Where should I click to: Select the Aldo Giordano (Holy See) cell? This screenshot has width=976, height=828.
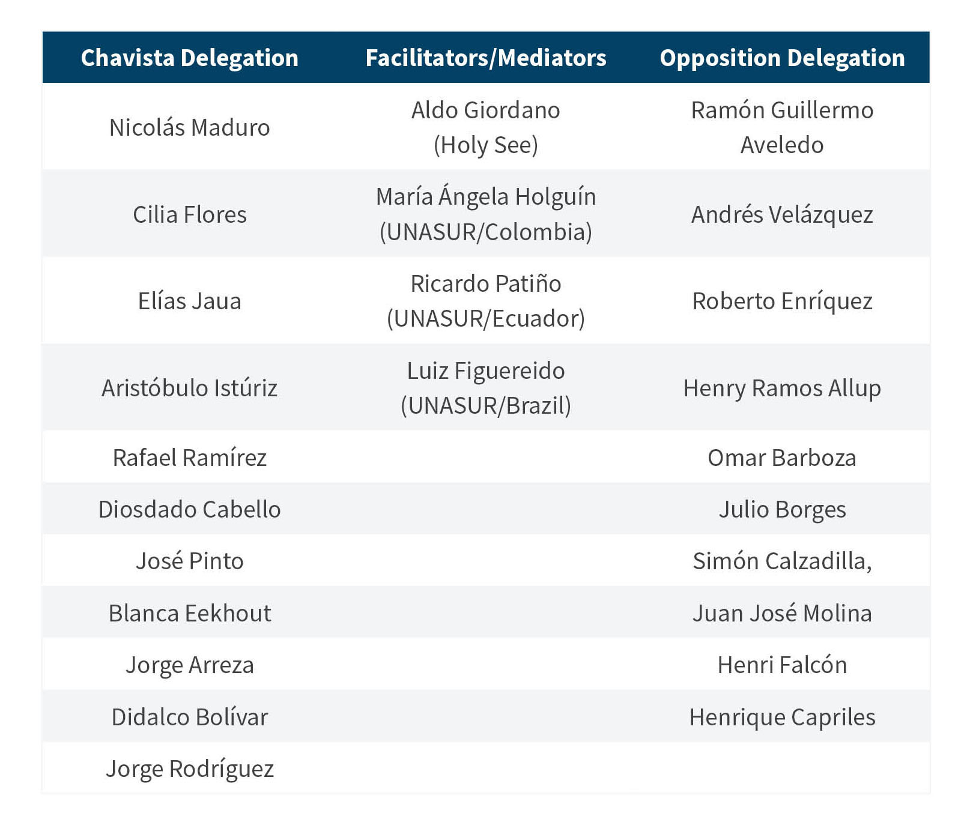486,127
